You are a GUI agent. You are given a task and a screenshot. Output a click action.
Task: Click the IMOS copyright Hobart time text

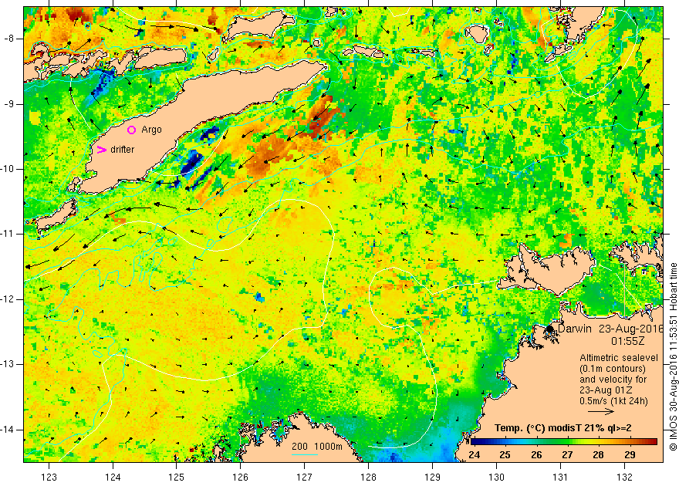click(x=673, y=356)
